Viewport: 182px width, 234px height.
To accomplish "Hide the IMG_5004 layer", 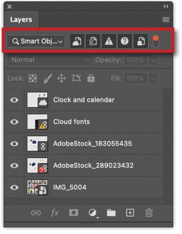I will (14, 188).
